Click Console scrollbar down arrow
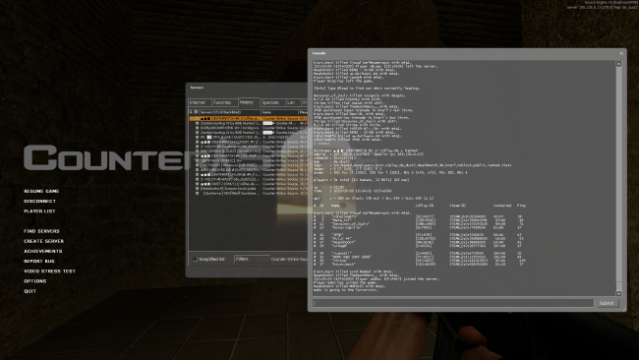The width and height of the screenshot is (639, 360). pos(618,293)
